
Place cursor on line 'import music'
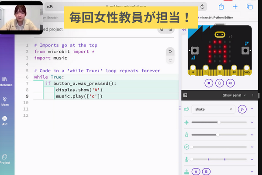(51, 58)
